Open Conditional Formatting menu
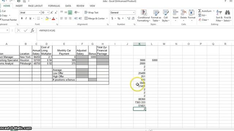The height and width of the screenshot is (131, 234). (144, 16)
